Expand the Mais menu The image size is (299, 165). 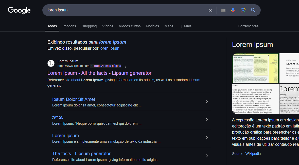[x=186, y=26]
